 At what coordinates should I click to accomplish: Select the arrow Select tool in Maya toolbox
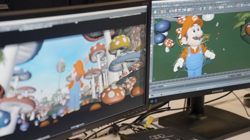click(152, 18)
